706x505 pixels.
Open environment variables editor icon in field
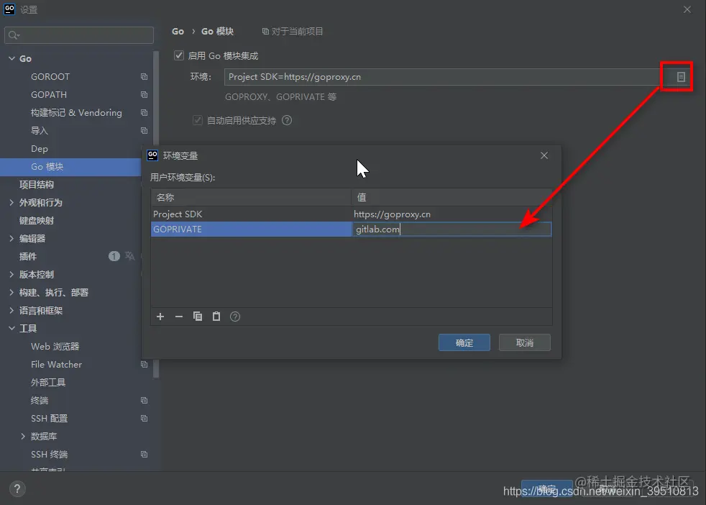point(681,77)
